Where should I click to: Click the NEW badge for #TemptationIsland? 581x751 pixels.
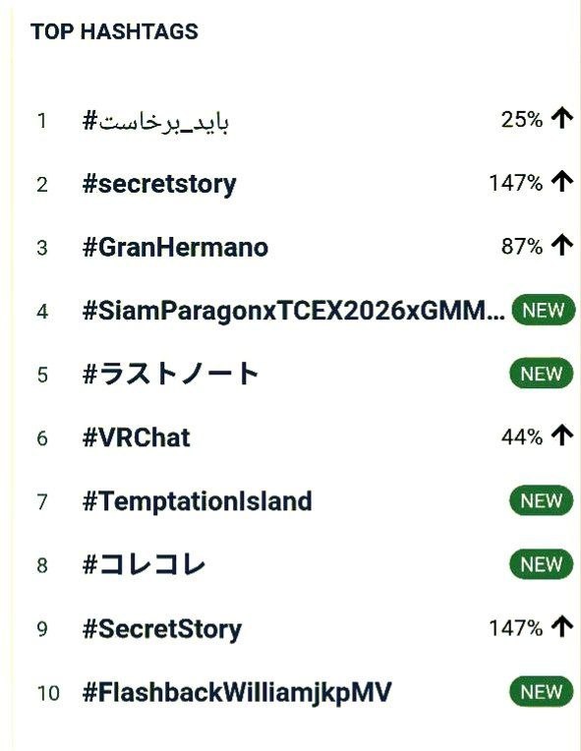pyautogui.click(x=542, y=500)
